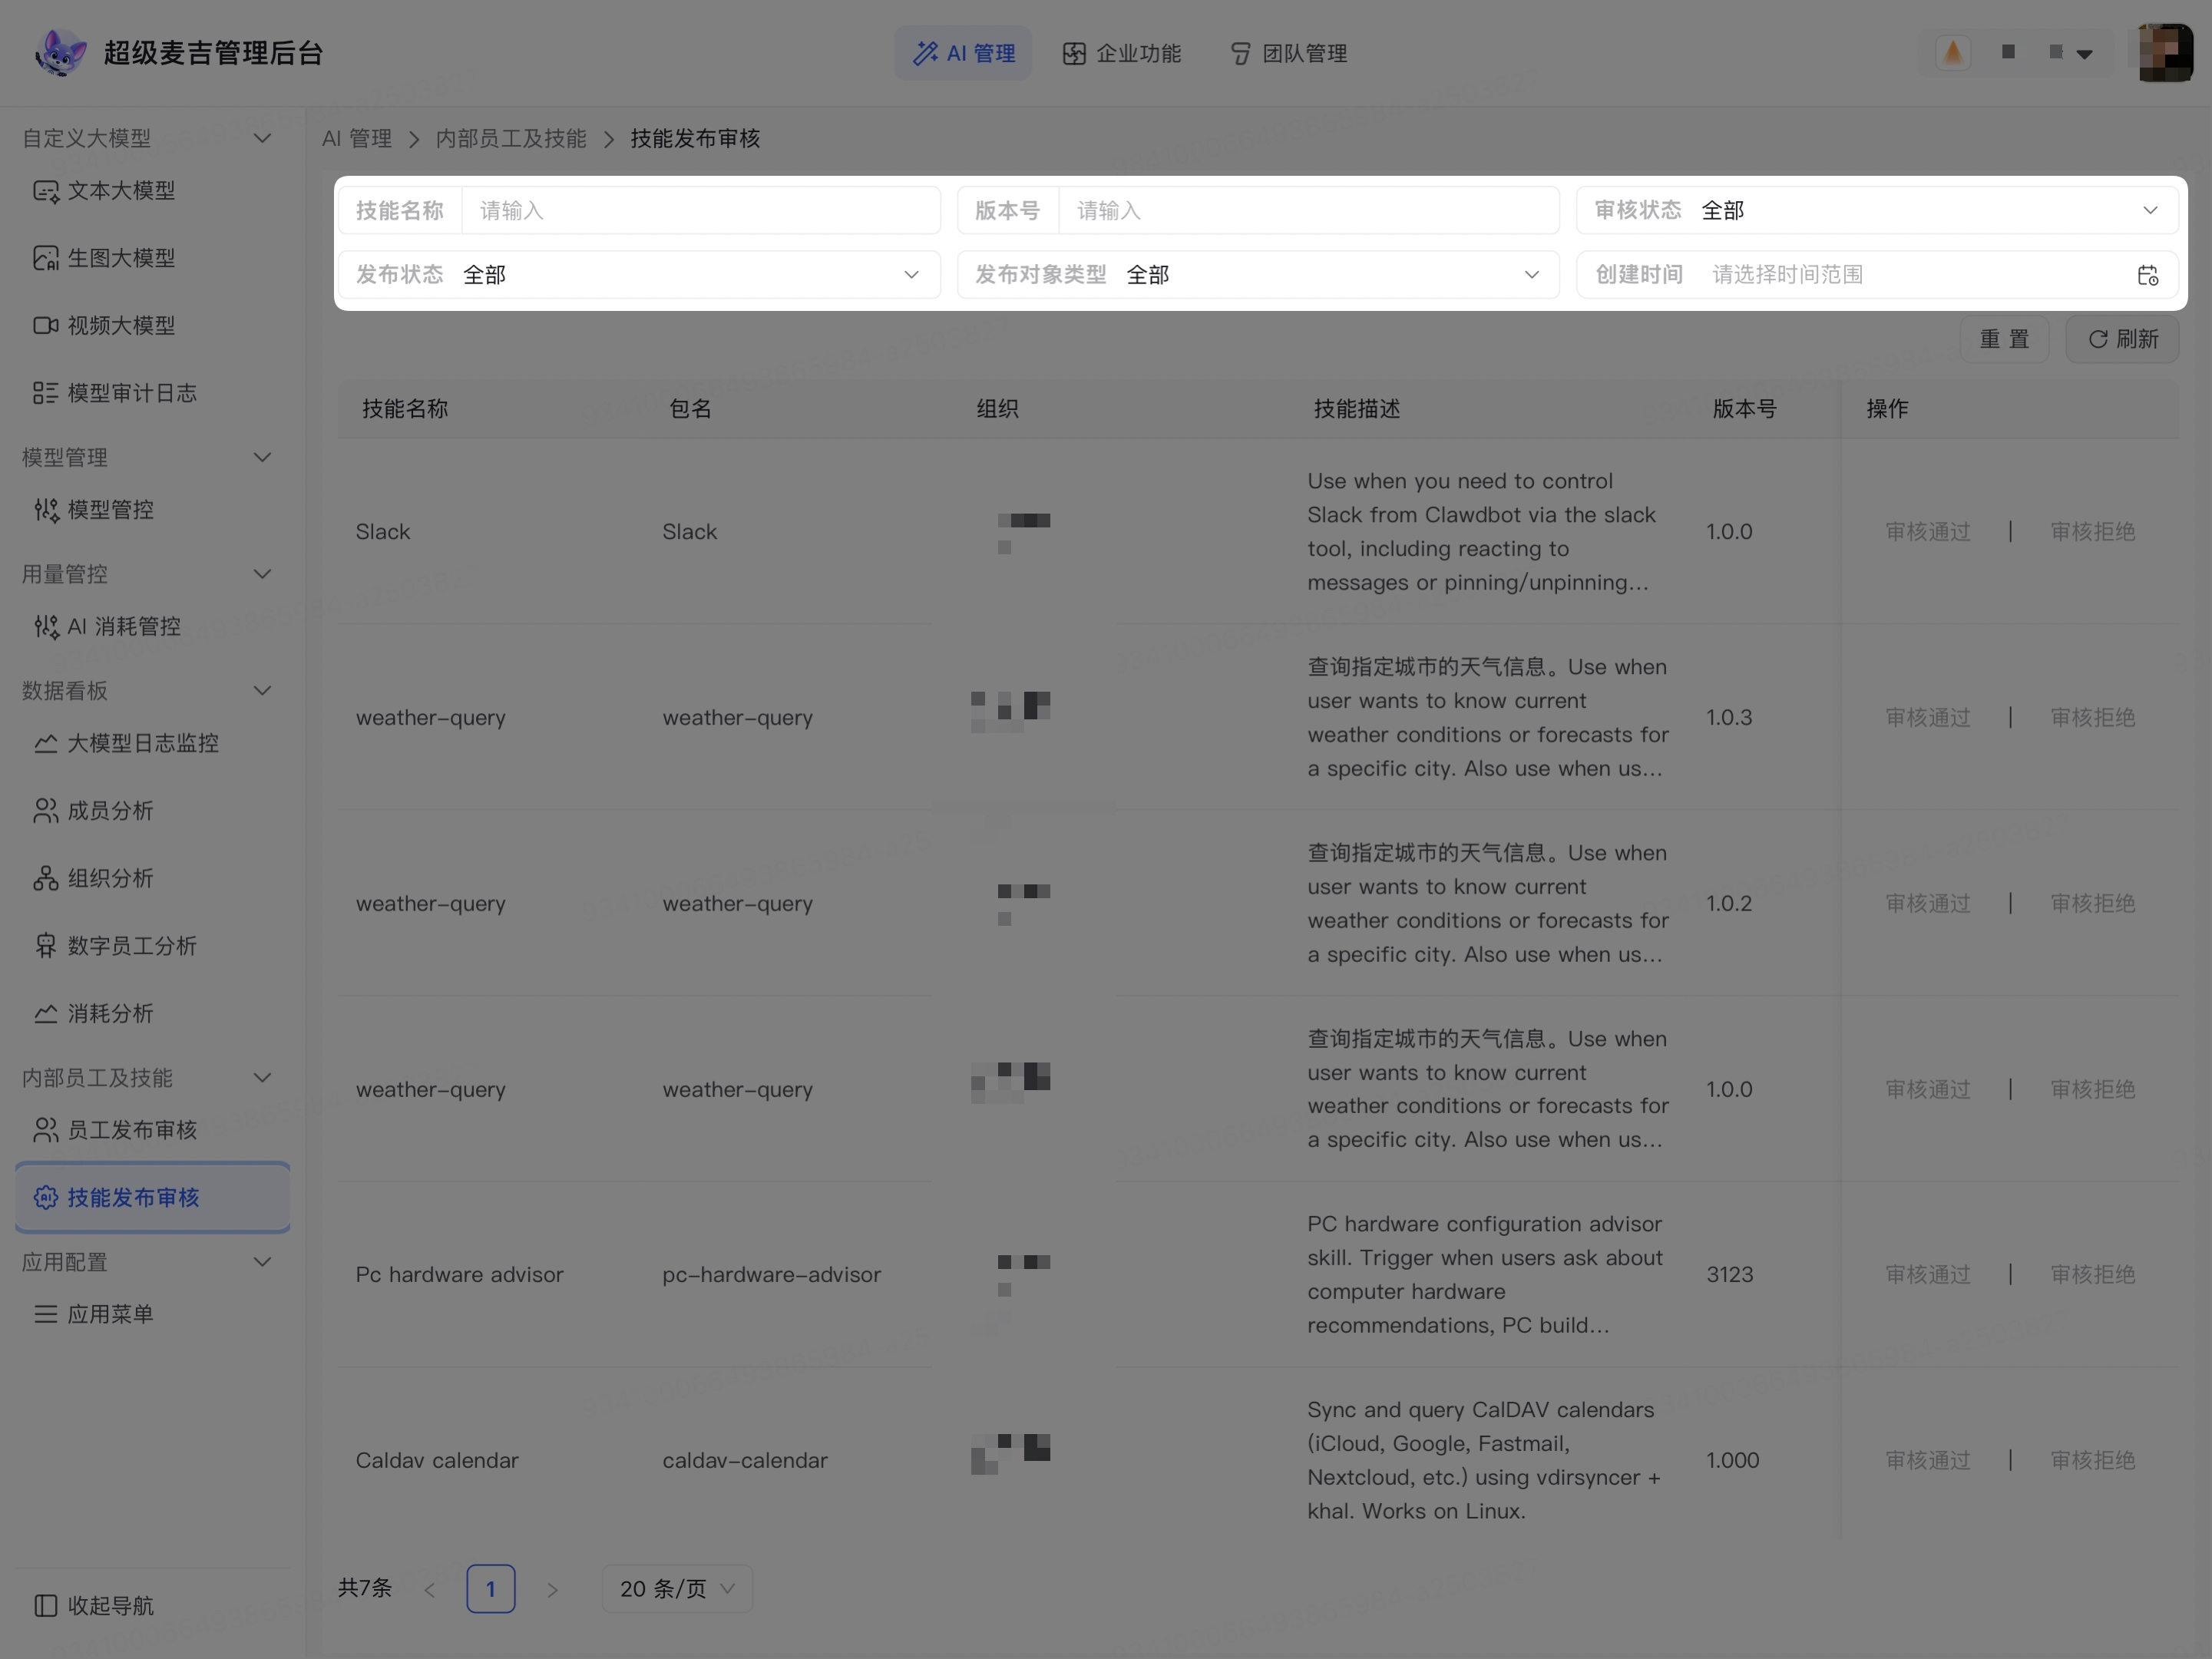
Task: Collapse navigation with 收起导航
Action: click(x=95, y=1605)
